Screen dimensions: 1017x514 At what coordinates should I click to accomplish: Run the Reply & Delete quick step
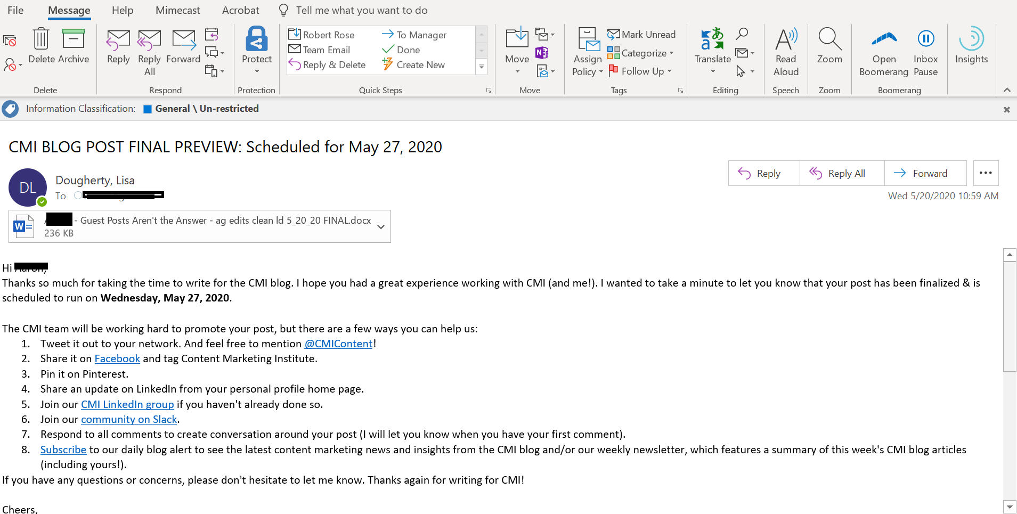[x=327, y=64]
